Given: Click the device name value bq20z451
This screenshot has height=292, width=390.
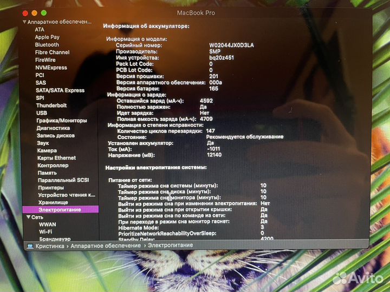Looking at the screenshot, I should click(222, 58).
